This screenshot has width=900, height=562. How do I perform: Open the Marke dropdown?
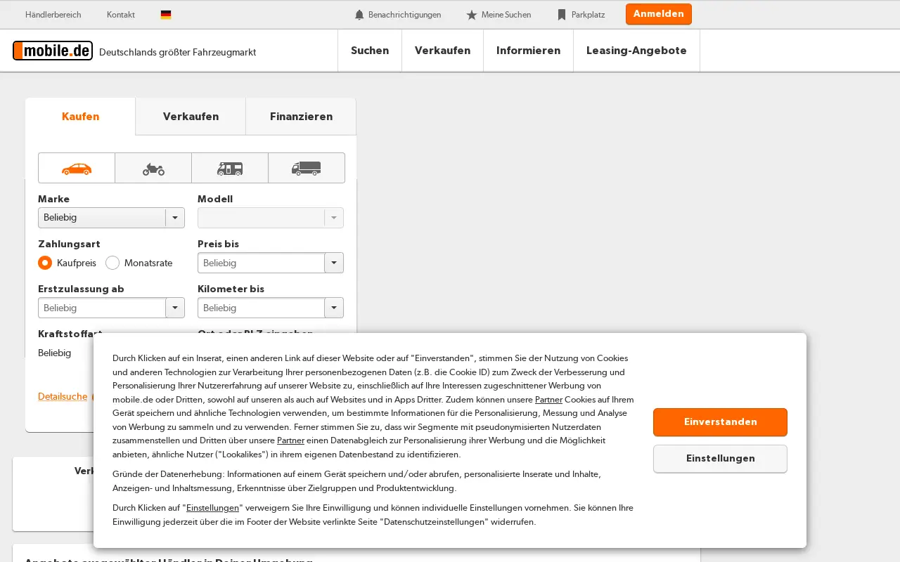(111, 218)
